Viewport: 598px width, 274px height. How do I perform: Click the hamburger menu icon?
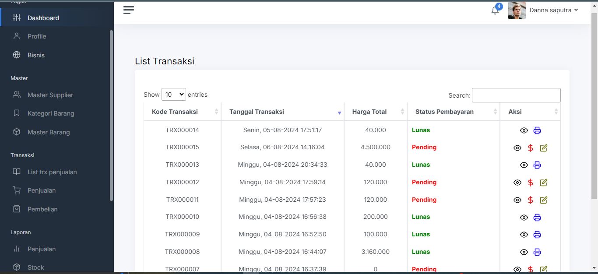(128, 10)
